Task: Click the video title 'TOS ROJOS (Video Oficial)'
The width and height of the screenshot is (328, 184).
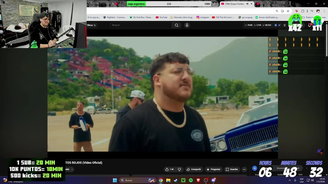Action: coord(84,163)
